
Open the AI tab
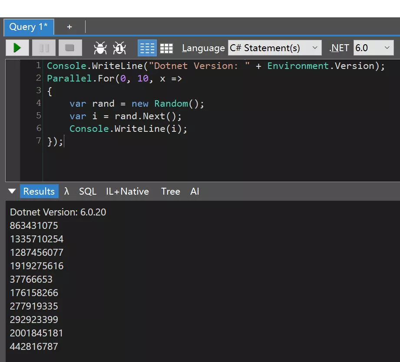click(195, 191)
